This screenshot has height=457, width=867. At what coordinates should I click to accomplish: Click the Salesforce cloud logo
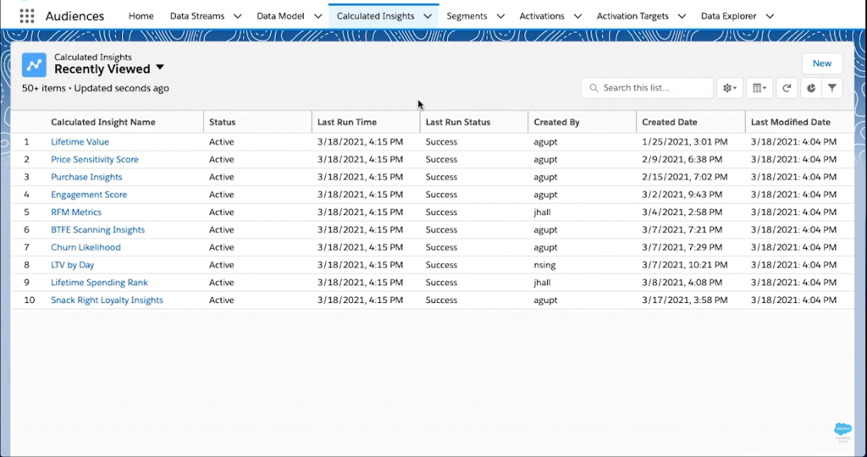point(842,429)
